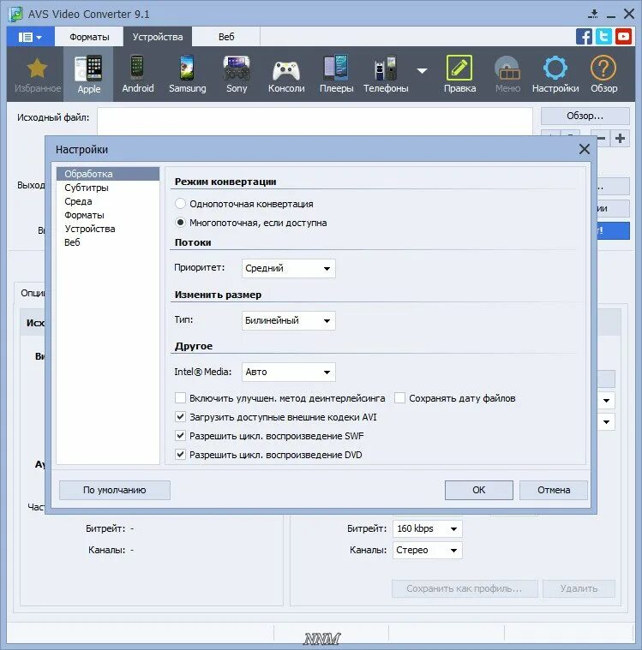642x650 pixels.
Task: Click the download arrow icon in title bar
Action: click(593, 14)
